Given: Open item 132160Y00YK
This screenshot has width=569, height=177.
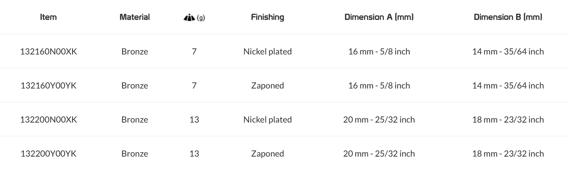Looking at the screenshot, I should coord(48,86).
